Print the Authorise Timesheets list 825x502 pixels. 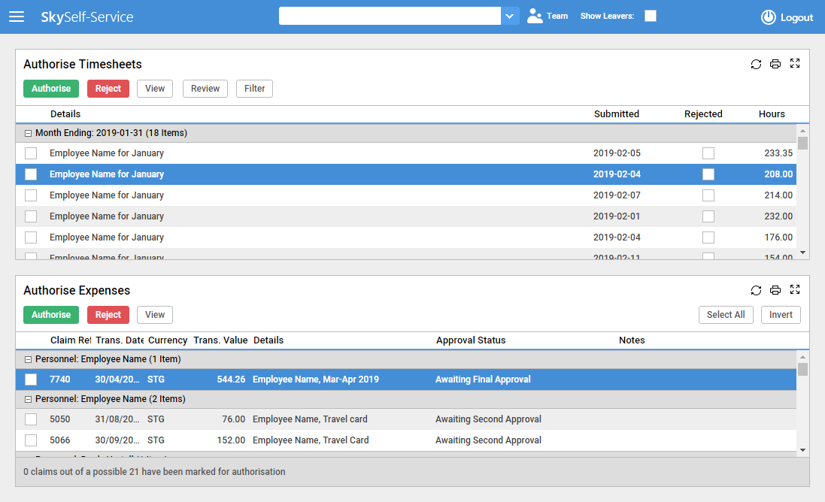coord(775,64)
